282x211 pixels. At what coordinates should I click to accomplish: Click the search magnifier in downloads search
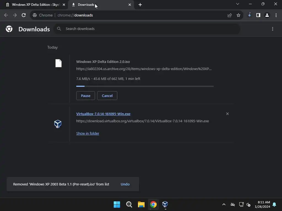point(59,29)
